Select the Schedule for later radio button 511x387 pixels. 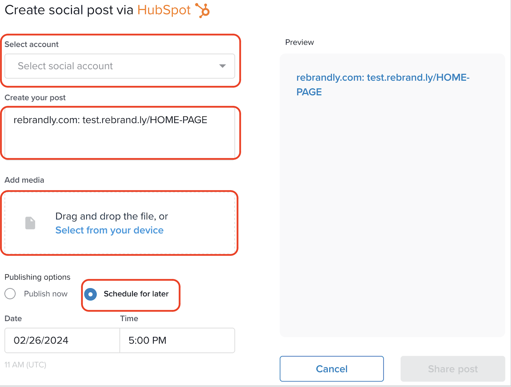90,294
